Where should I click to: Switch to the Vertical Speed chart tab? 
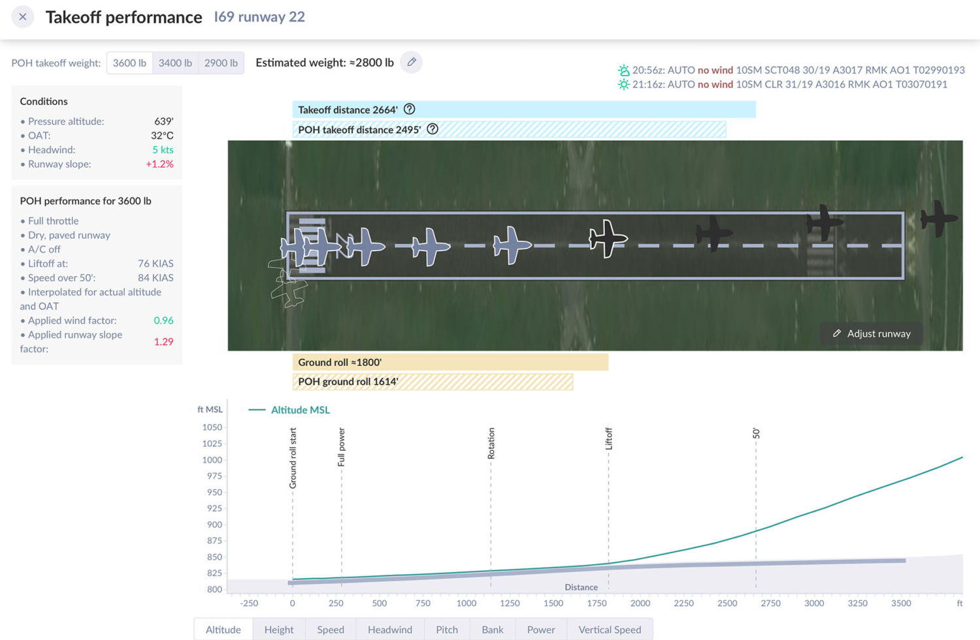pos(610,629)
